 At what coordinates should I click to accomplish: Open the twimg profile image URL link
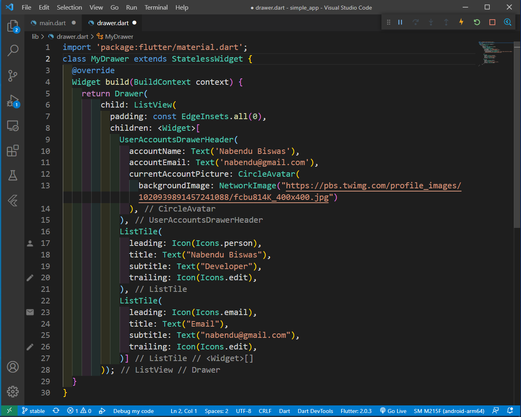tap(300, 191)
